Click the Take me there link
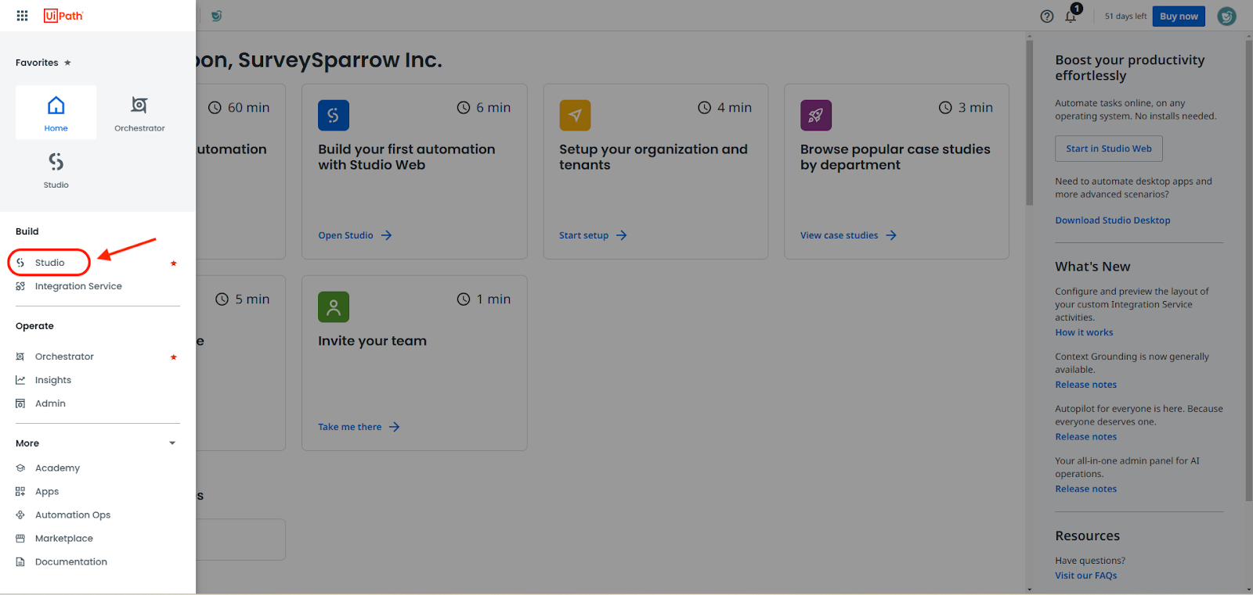Image resolution: width=1253 pixels, height=595 pixels. tap(350, 427)
